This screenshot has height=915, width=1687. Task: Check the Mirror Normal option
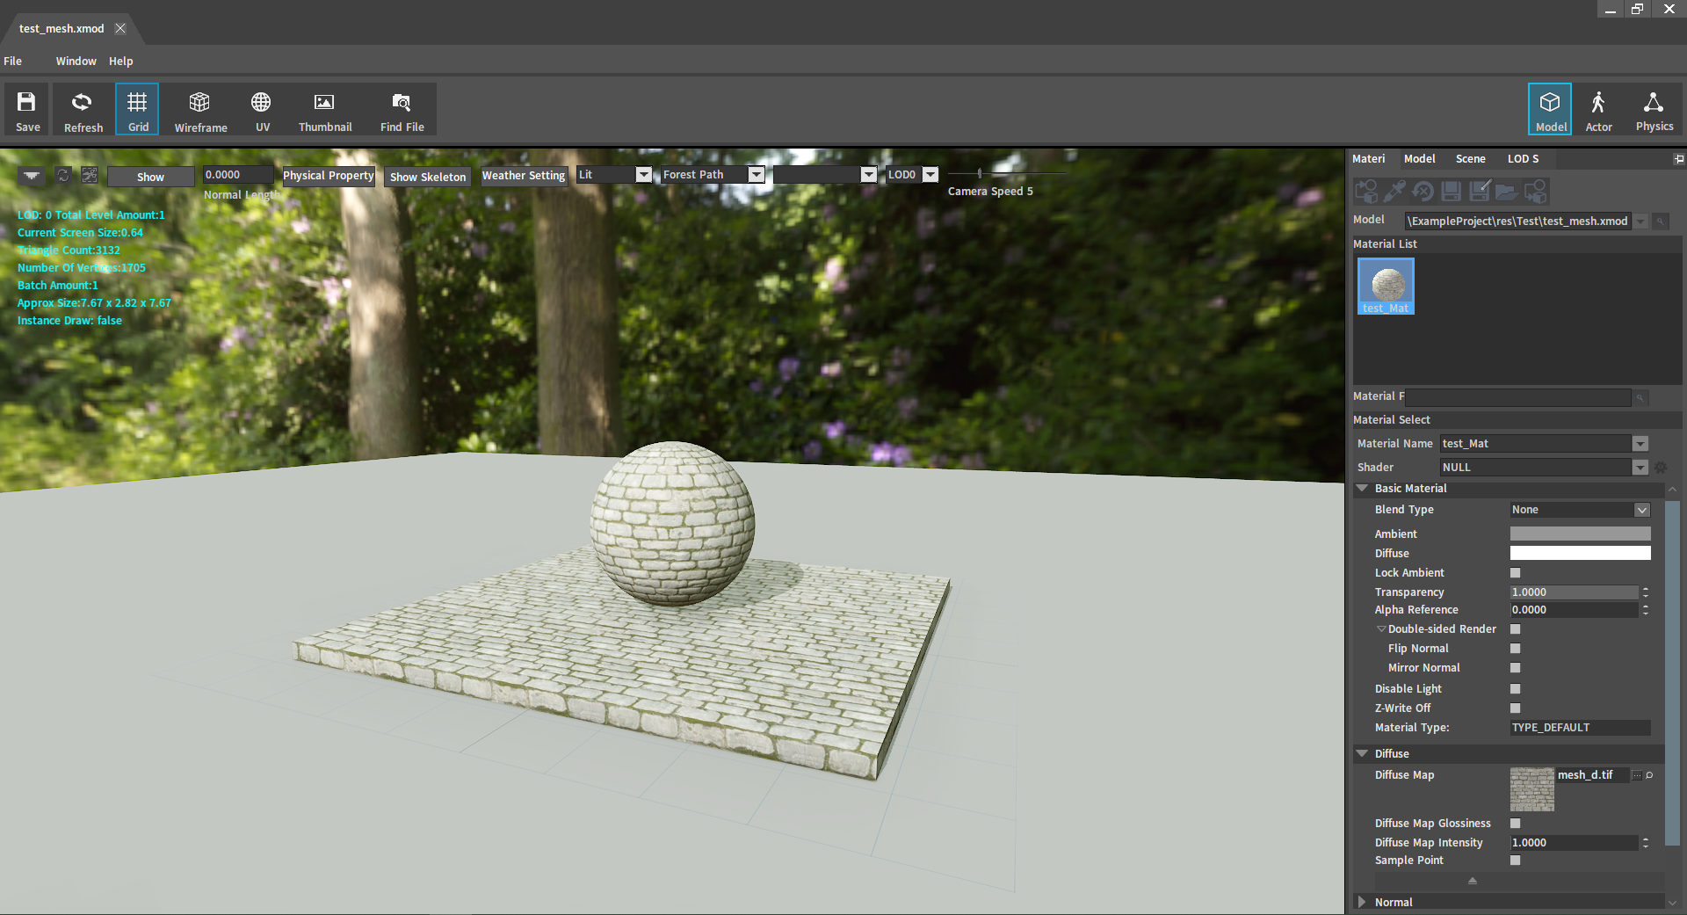(x=1515, y=668)
